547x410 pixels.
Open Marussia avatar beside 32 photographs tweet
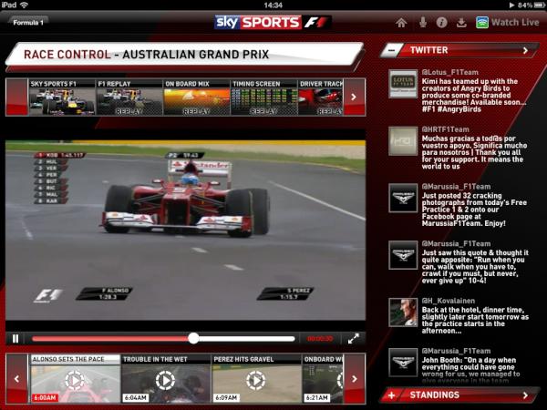[403, 198]
